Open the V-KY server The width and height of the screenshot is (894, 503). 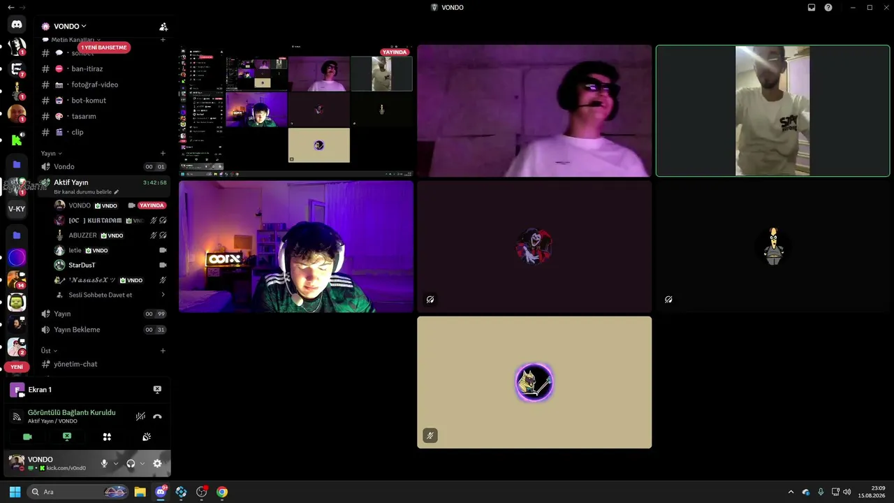[17, 209]
